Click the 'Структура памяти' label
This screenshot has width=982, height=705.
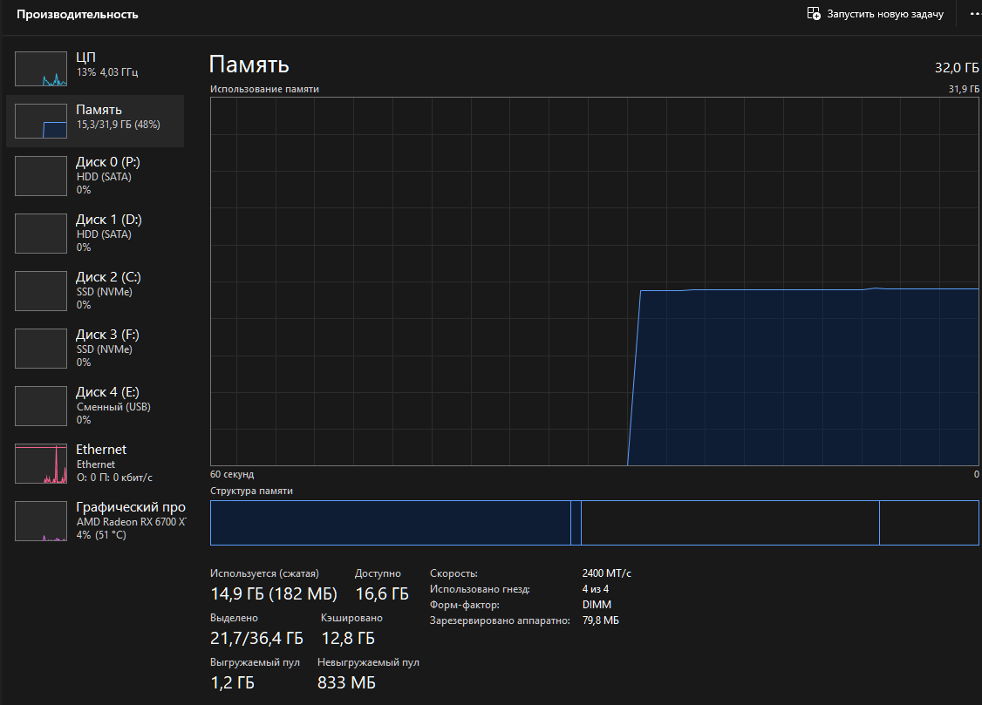(252, 491)
